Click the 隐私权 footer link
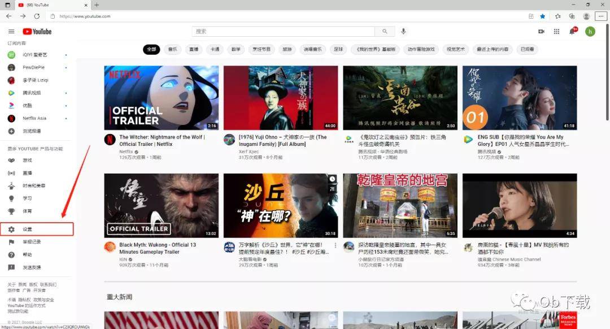This screenshot has width=610, height=329. tap(24, 300)
